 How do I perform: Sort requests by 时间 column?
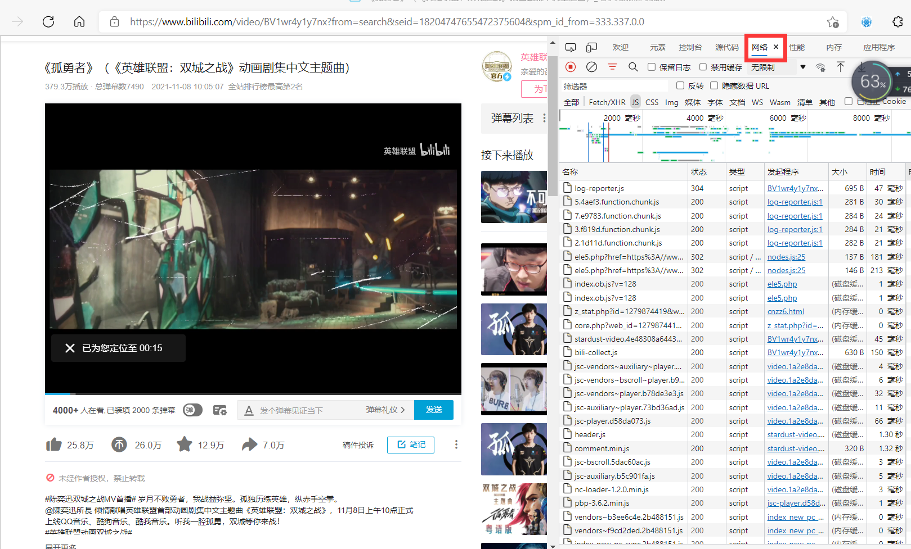(885, 172)
